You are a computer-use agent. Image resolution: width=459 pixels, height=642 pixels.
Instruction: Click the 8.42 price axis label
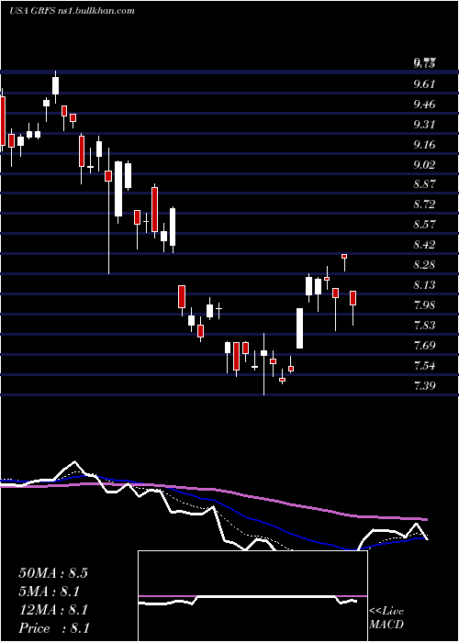click(424, 245)
